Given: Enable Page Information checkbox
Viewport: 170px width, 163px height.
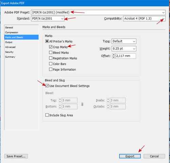Looking at the screenshot, I should click(51, 69).
